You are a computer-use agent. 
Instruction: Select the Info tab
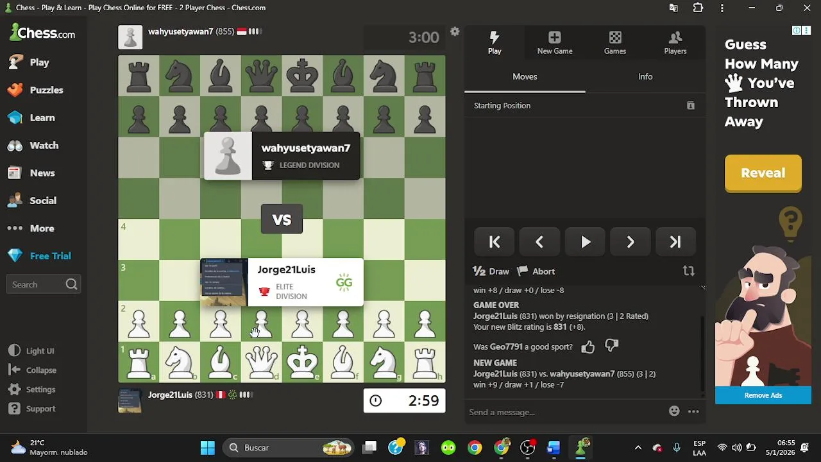coord(645,76)
